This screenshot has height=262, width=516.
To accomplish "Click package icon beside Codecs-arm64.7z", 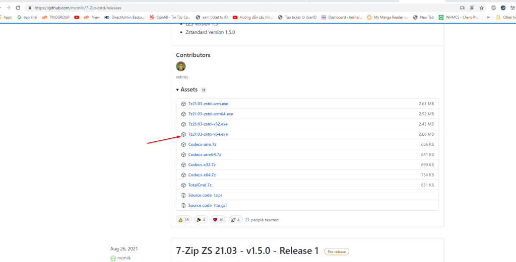I will [x=183, y=155].
